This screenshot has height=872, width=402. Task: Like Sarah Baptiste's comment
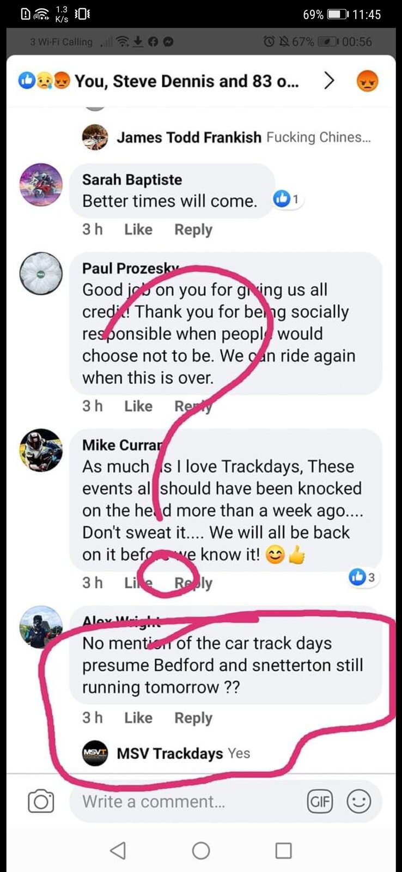pyautogui.click(x=138, y=229)
